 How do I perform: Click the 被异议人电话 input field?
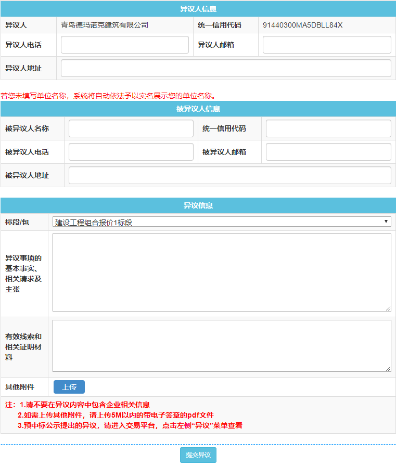tap(131, 152)
